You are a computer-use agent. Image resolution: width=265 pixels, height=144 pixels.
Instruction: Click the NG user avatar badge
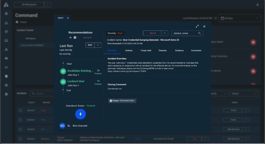coord(62,126)
